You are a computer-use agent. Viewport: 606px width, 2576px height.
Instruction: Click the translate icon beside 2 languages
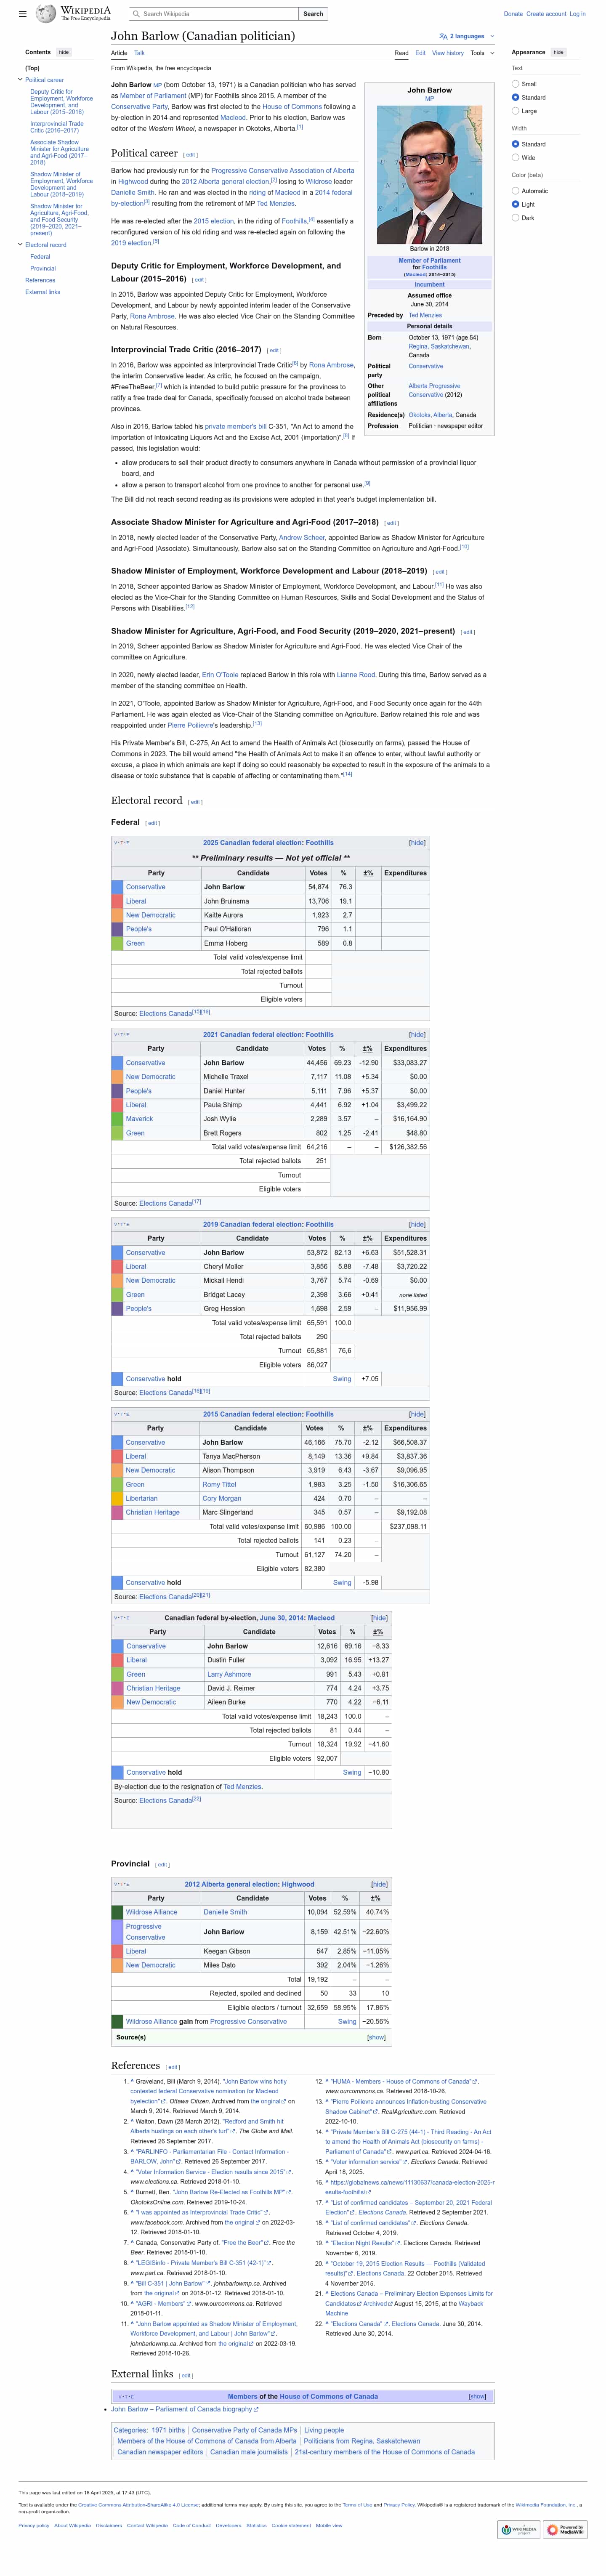tap(443, 36)
